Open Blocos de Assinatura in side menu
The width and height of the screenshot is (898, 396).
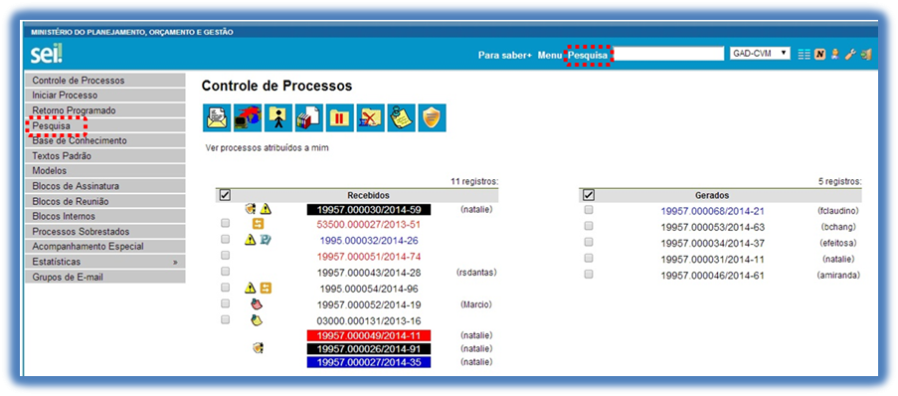(x=105, y=186)
